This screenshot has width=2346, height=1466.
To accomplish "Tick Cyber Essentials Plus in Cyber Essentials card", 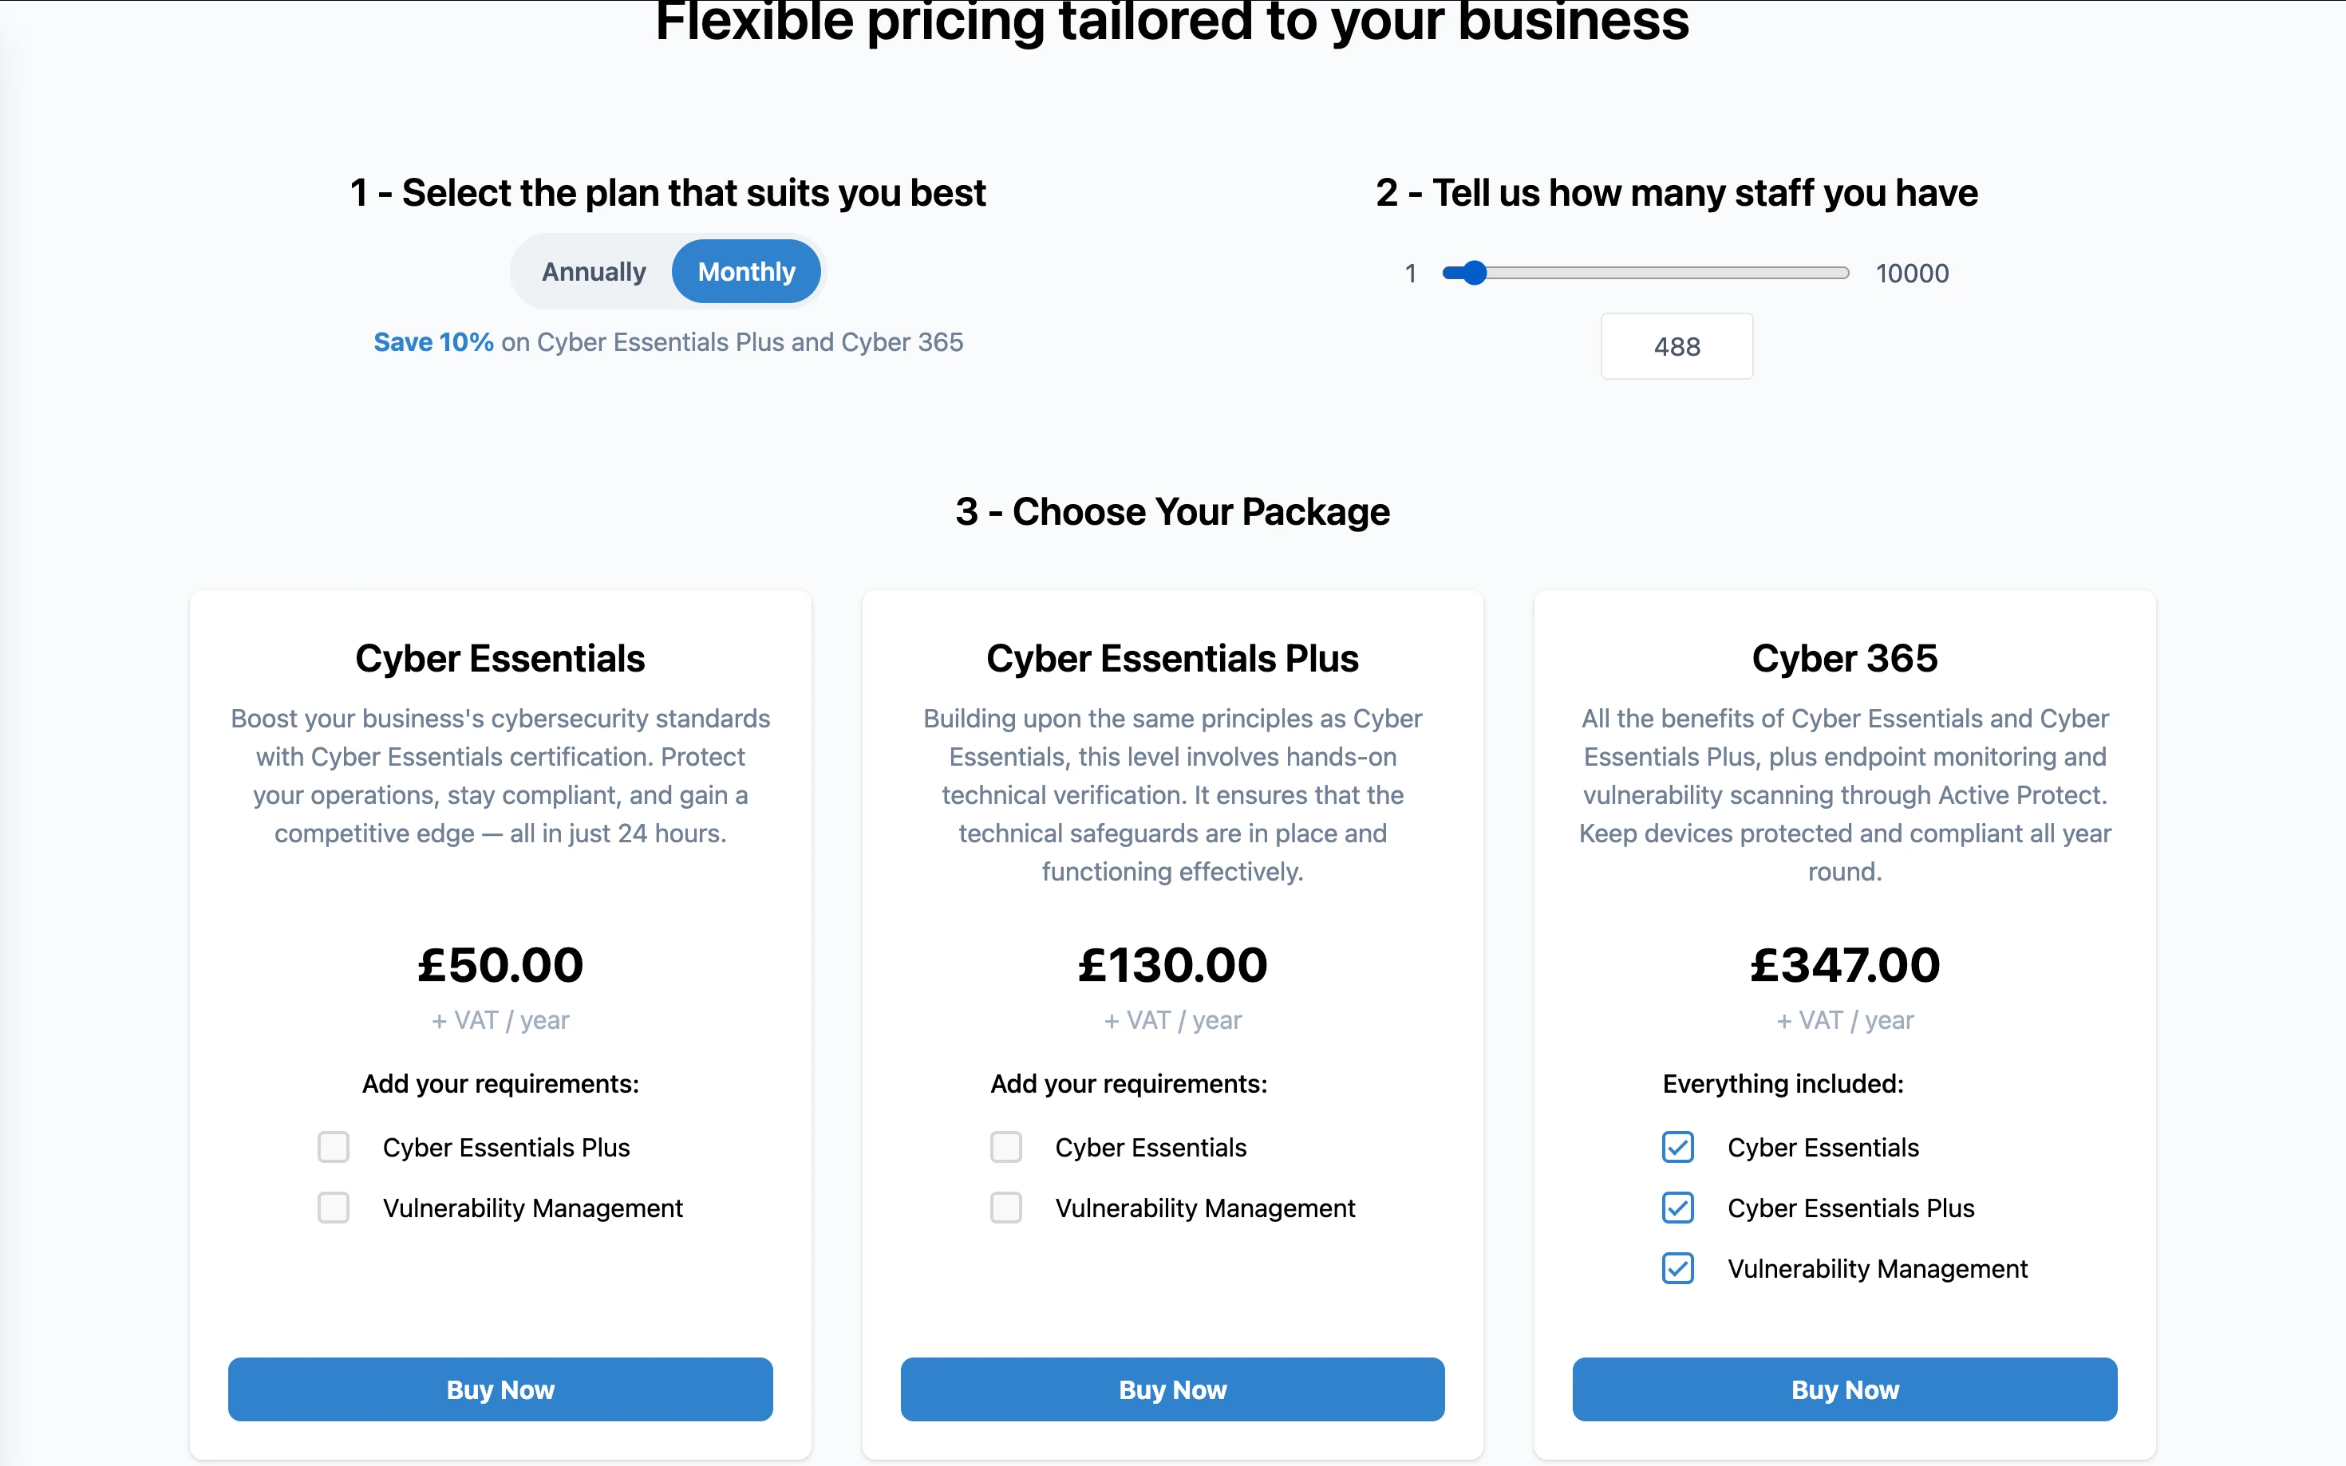I will click(334, 1147).
